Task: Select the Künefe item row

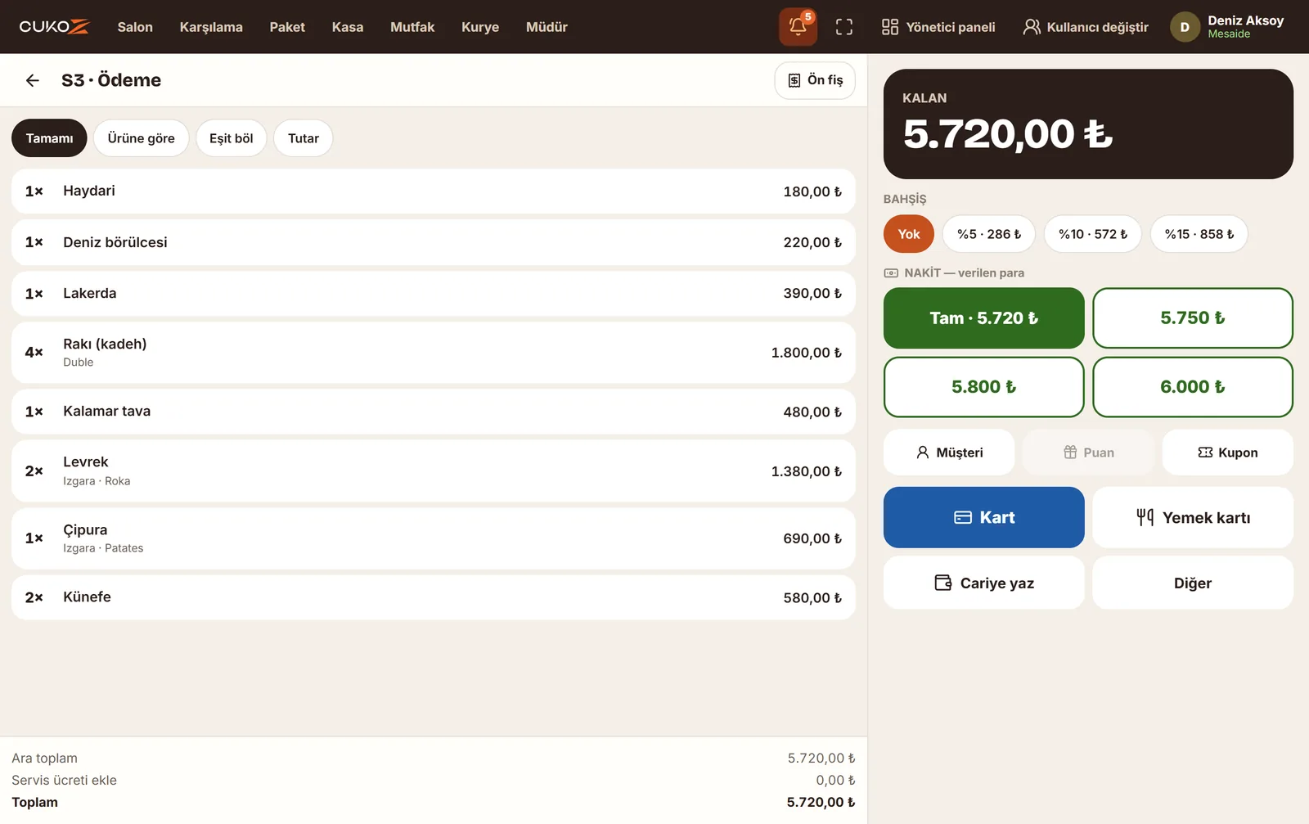Action: coord(434,597)
